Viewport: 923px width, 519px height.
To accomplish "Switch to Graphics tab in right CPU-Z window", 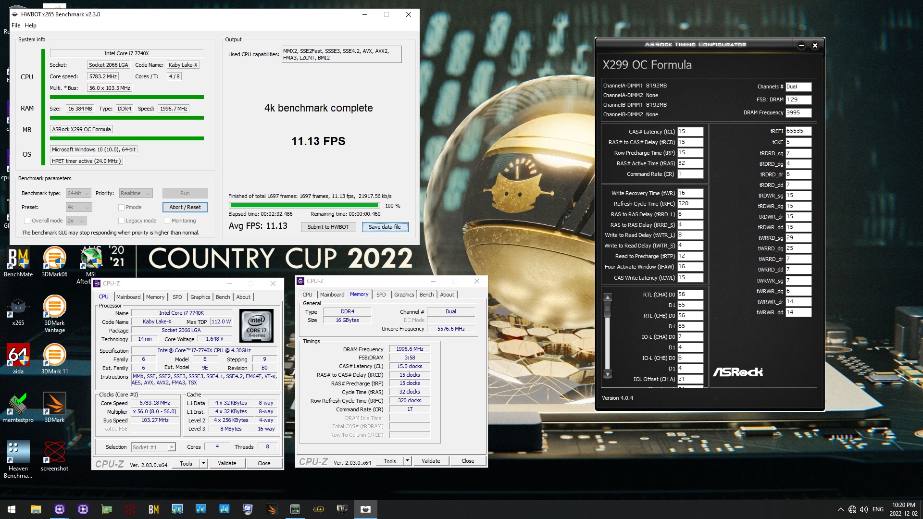I will coord(404,295).
